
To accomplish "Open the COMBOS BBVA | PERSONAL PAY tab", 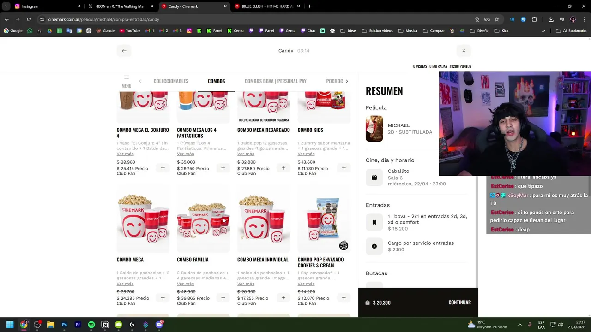I will coord(276,81).
